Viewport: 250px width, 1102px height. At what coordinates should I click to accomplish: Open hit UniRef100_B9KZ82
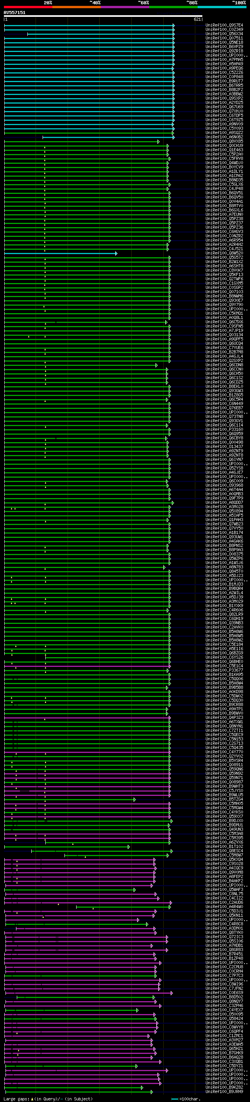pyautogui.click(x=224, y=1088)
